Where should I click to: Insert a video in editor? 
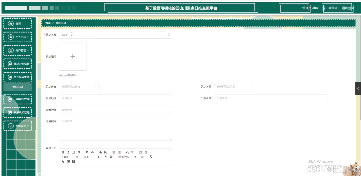[x=73, y=161]
